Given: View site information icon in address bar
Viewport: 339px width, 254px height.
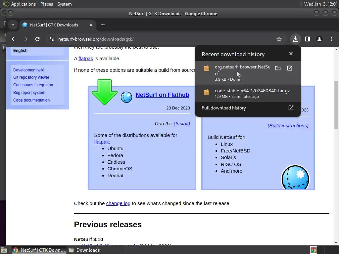Looking at the screenshot, I should click(51, 39).
